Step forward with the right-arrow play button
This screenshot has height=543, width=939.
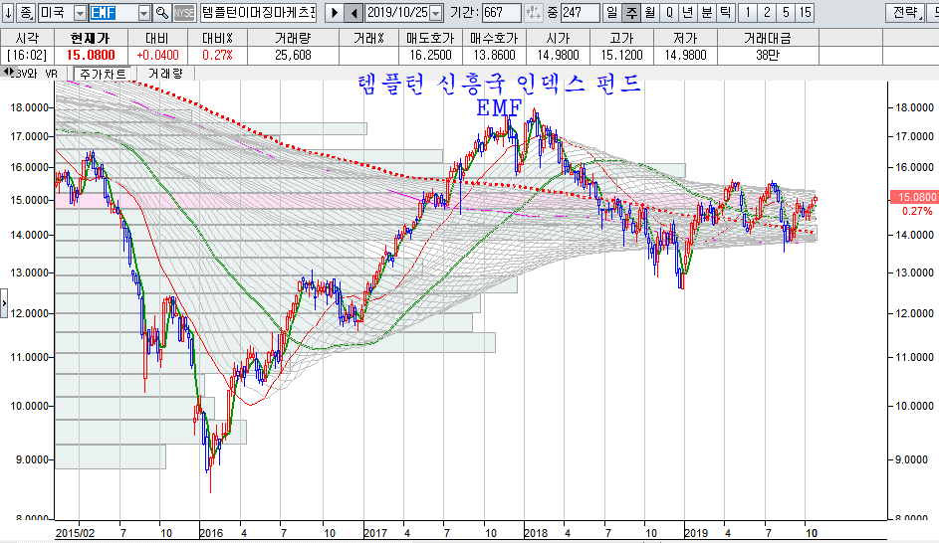(335, 13)
